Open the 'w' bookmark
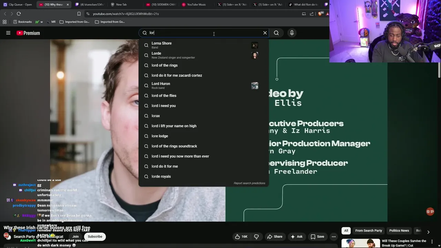The height and width of the screenshot is (248, 441). [39, 22]
